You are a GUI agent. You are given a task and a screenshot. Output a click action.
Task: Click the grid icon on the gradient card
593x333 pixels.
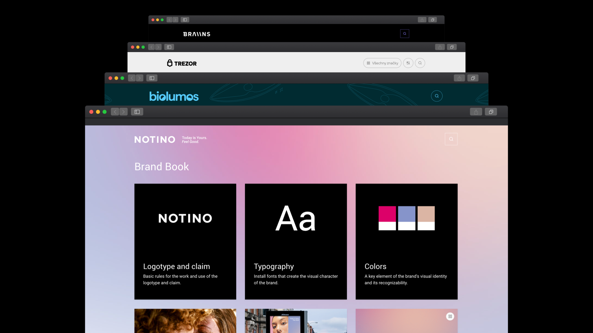(x=450, y=317)
